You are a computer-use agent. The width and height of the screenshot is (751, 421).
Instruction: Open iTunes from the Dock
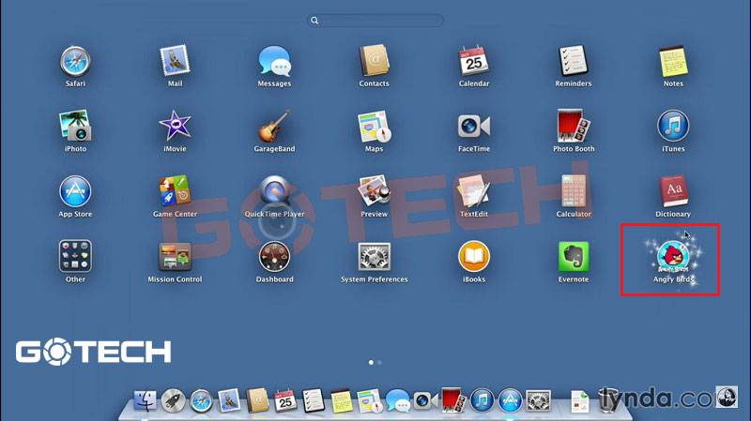pos(482,401)
